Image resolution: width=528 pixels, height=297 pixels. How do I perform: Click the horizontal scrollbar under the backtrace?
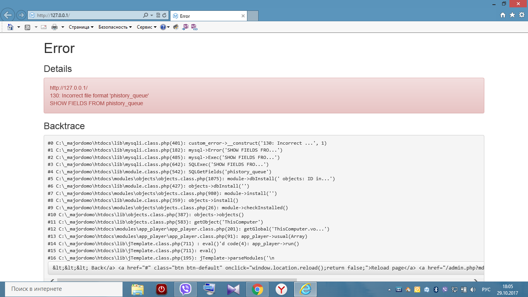[177, 281]
